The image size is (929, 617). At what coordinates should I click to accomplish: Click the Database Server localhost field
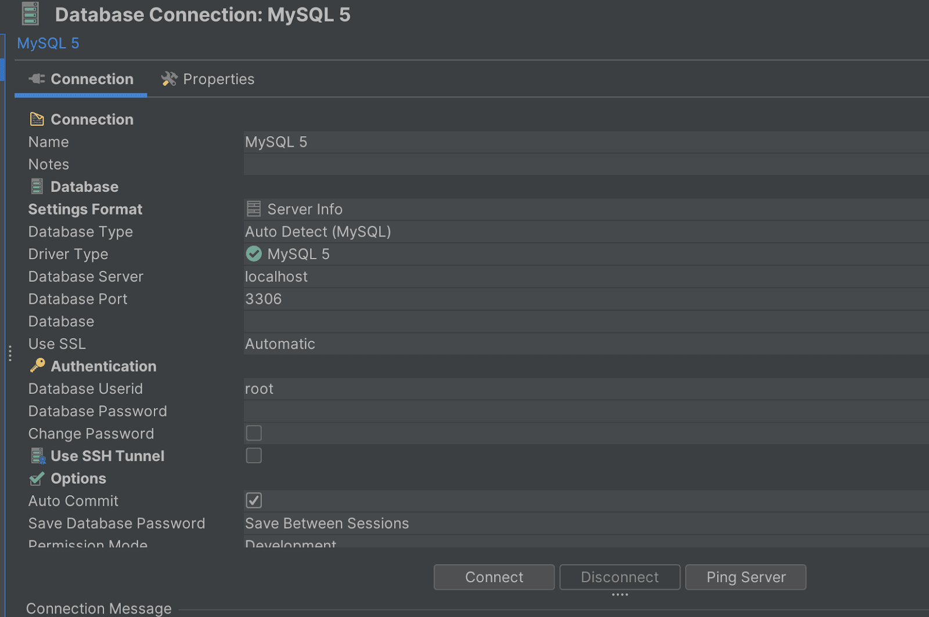coord(581,277)
